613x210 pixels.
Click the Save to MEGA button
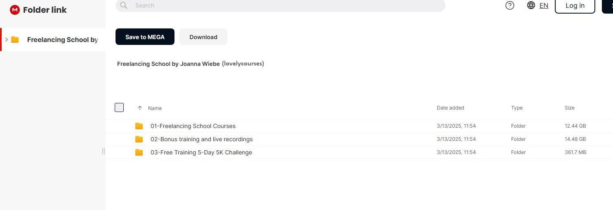[x=145, y=37]
